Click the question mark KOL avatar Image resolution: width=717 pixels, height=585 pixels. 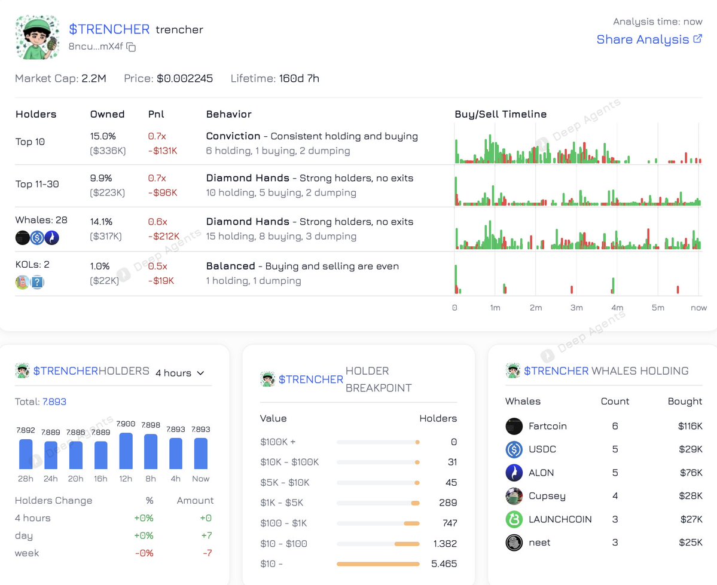(x=37, y=283)
